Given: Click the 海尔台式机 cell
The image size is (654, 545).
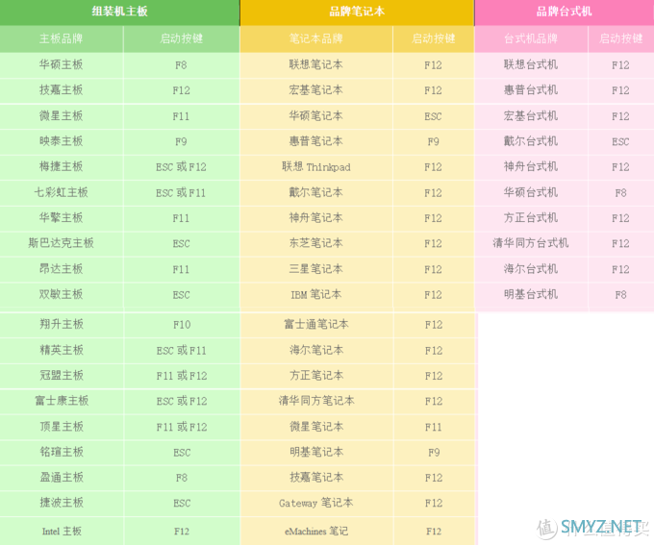Looking at the screenshot, I should tap(531, 269).
